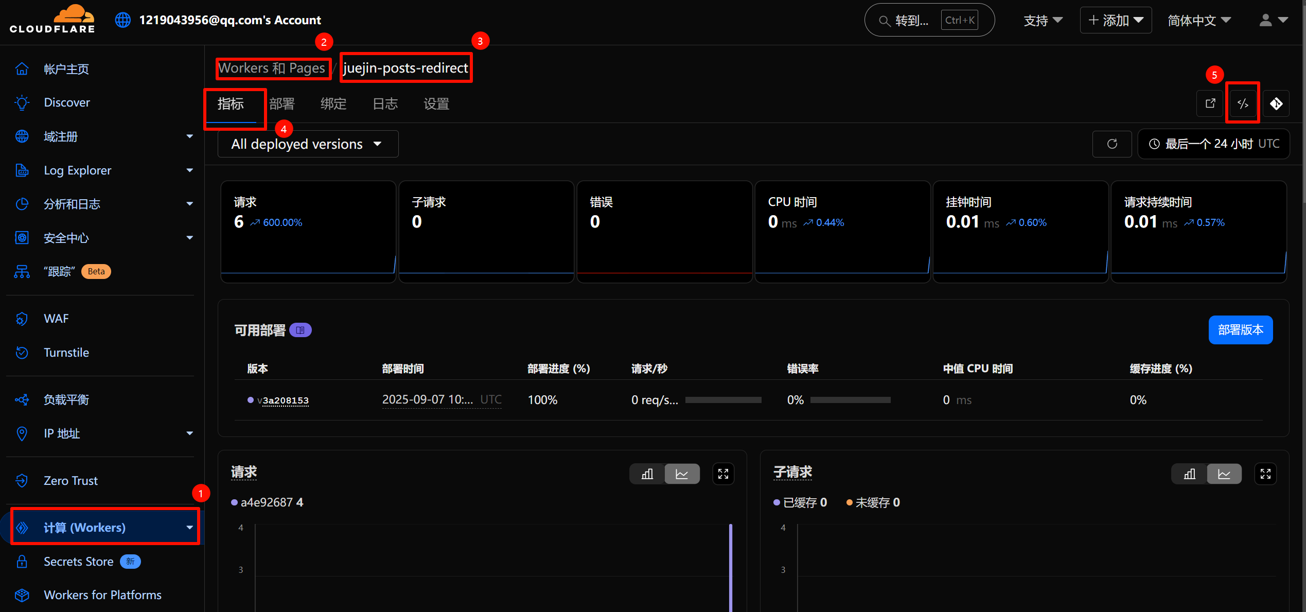This screenshot has height=612, width=1306.
Task: Expand the Log Explorer section arrow
Action: [189, 170]
